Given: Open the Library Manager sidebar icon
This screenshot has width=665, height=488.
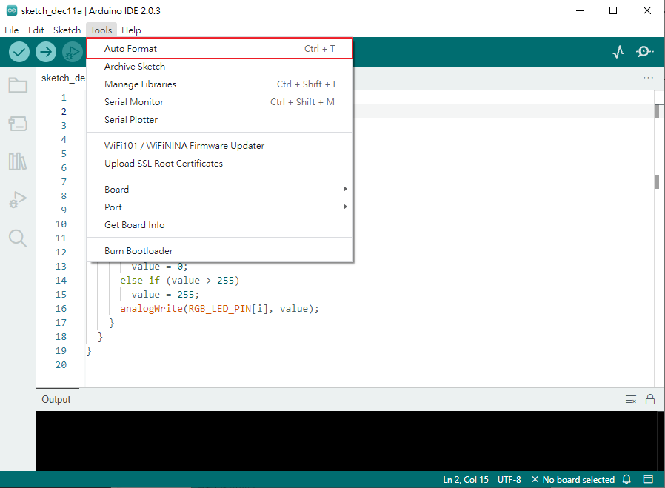Looking at the screenshot, I should click(18, 161).
